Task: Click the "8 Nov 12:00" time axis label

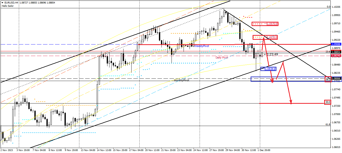Action: pyautogui.click(x=55, y=150)
